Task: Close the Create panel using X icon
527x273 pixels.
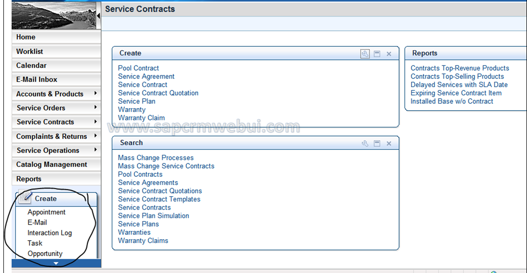Action: (389, 54)
